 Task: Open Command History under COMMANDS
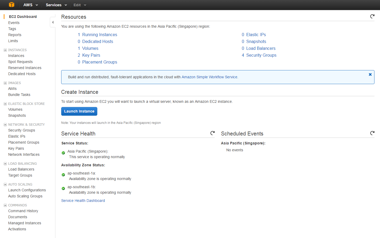[23, 211]
